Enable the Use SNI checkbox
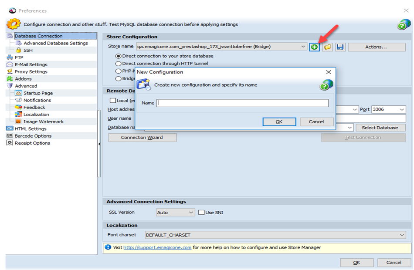 [201, 213]
